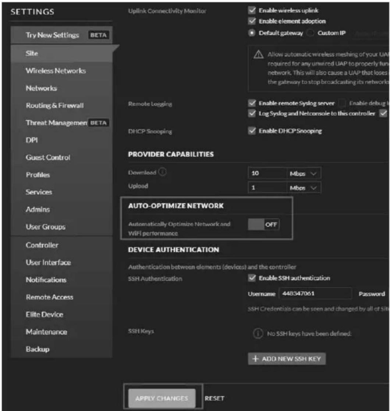Viewport: 390px width, 411px height.
Task: Click the info icon beside No SSH keys
Action: point(258,333)
